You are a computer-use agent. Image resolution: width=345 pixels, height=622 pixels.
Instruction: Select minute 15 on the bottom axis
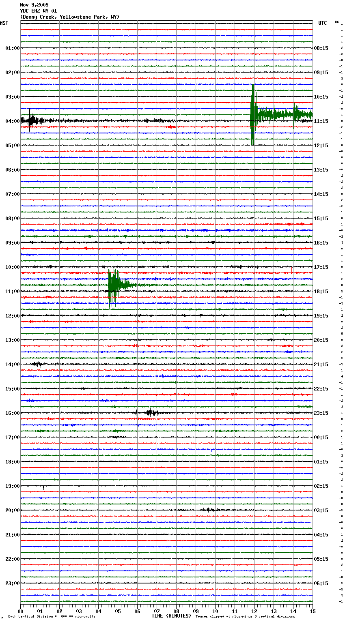(x=313, y=611)
